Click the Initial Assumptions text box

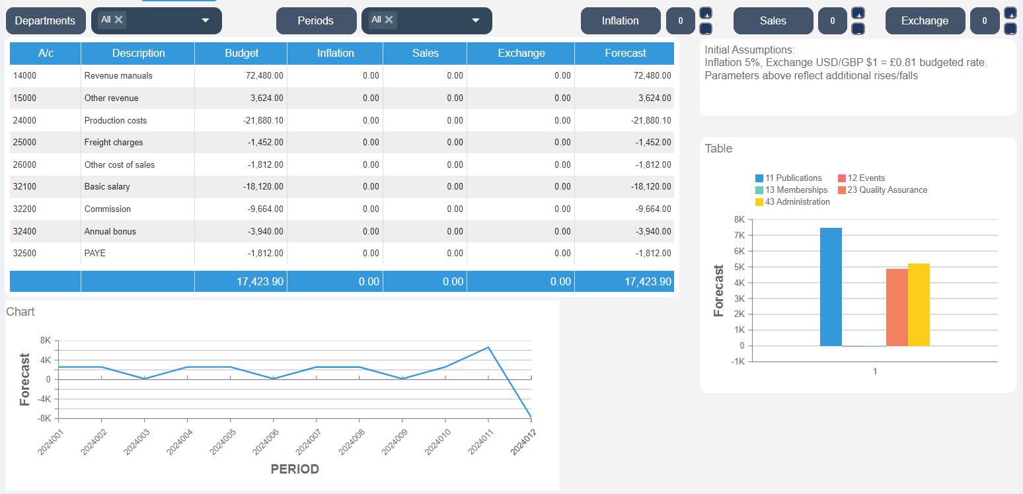tap(858, 77)
